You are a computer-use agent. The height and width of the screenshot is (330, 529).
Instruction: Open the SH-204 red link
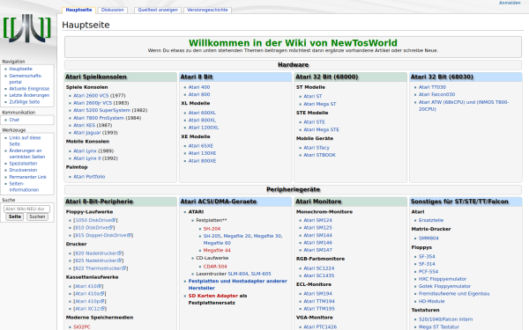[x=212, y=229]
